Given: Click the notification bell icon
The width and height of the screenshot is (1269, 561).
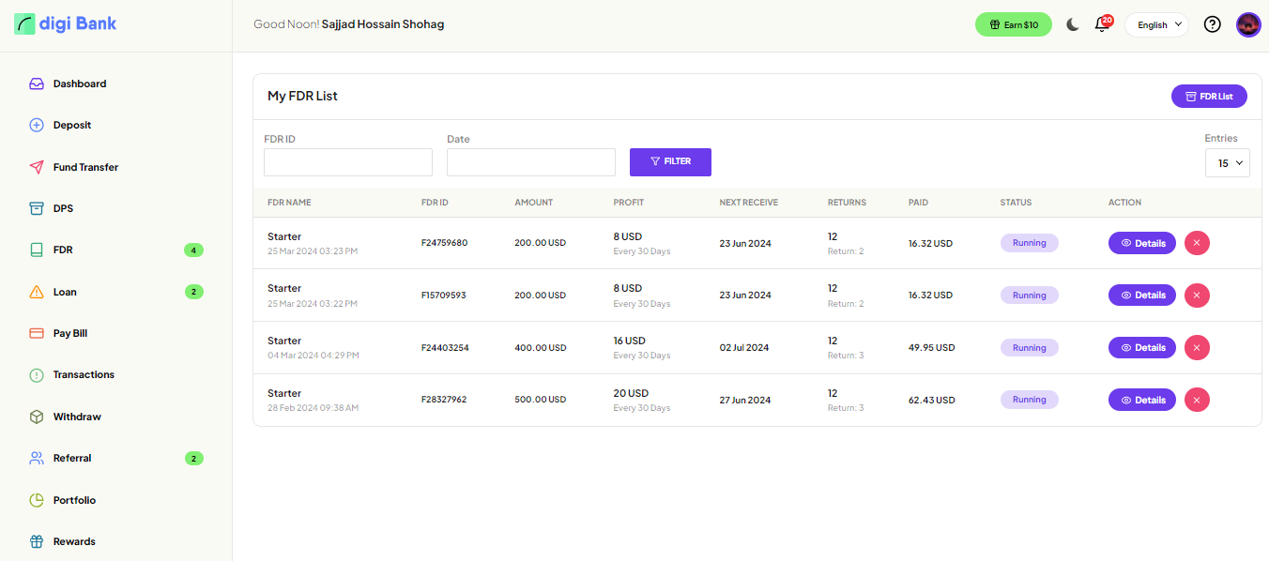Looking at the screenshot, I should (1102, 25).
